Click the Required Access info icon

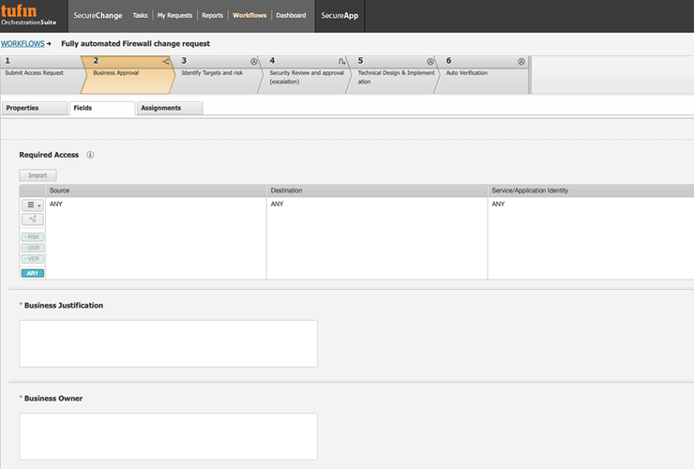coord(90,155)
